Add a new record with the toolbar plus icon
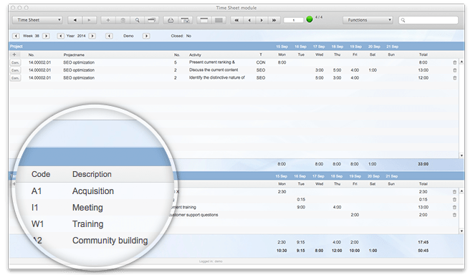The width and height of the screenshot is (473, 275). coord(108,20)
